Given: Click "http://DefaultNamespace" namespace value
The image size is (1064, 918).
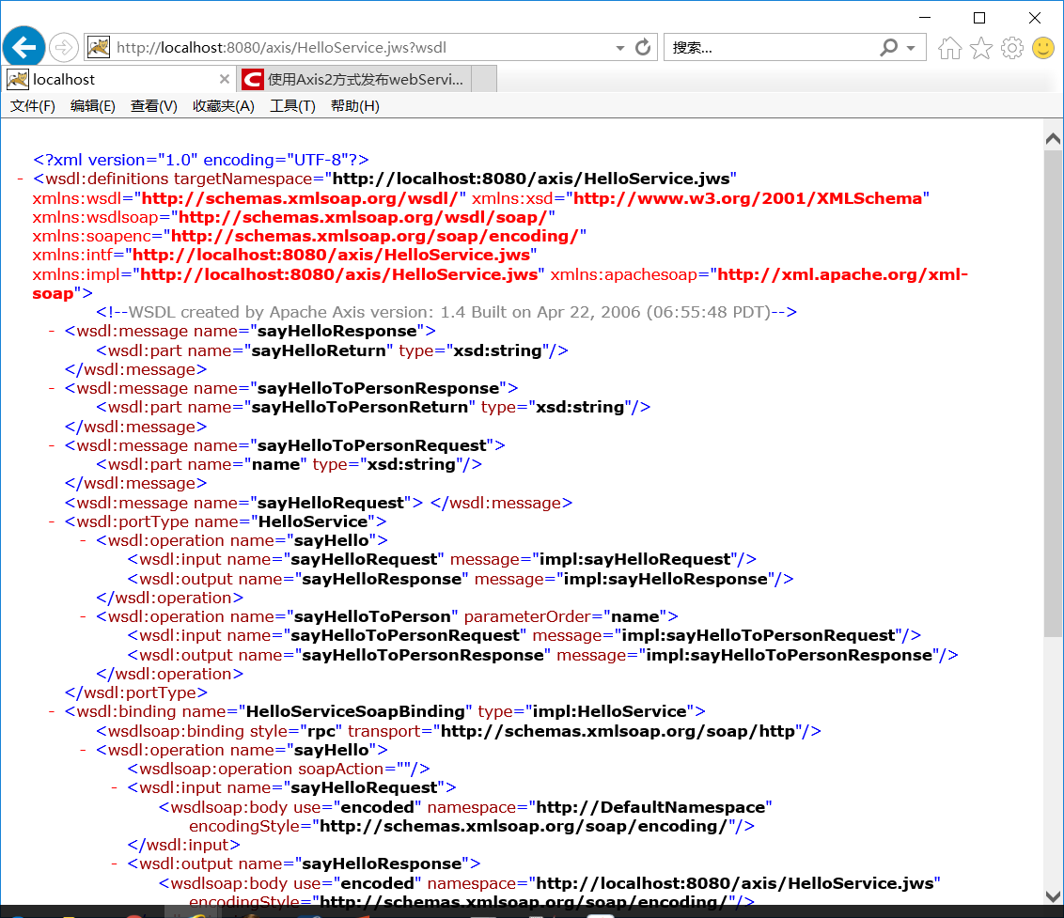Looking at the screenshot, I should tap(650, 807).
